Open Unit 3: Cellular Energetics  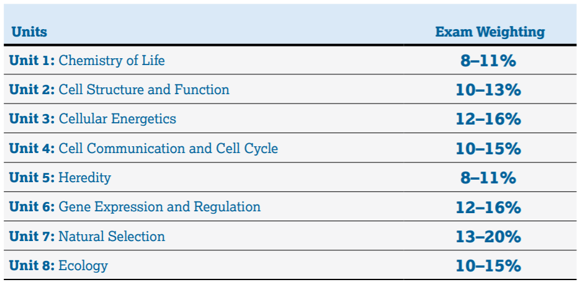pyautogui.click(x=92, y=119)
